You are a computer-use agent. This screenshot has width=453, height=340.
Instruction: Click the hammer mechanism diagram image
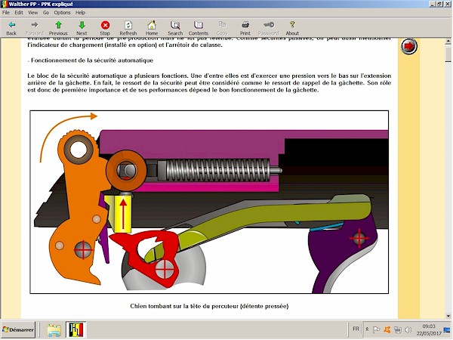tap(209, 202)
